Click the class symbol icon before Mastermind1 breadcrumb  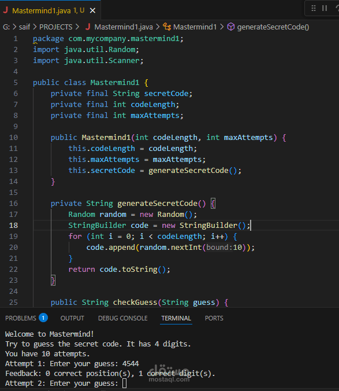(167, 27)
